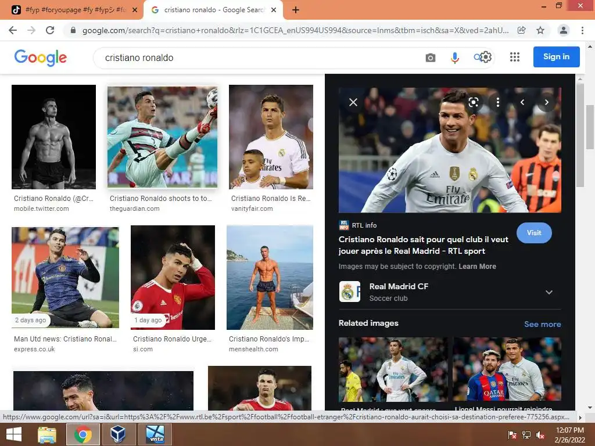595x446 pixels.
Task: Click the status bar right scroll arrow
Action: (x=580, y=417)
